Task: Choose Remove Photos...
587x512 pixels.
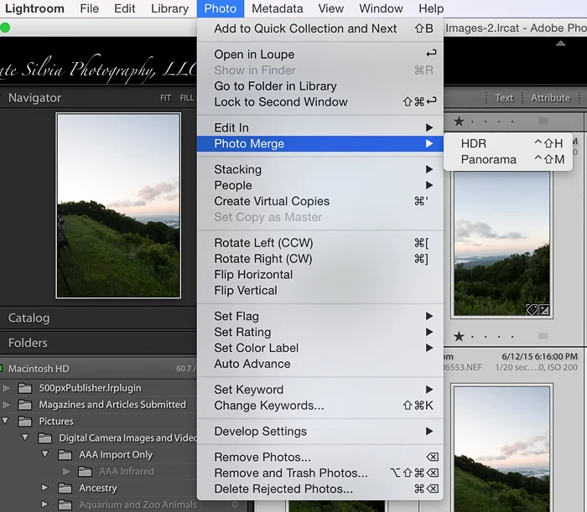Action: 320,457
